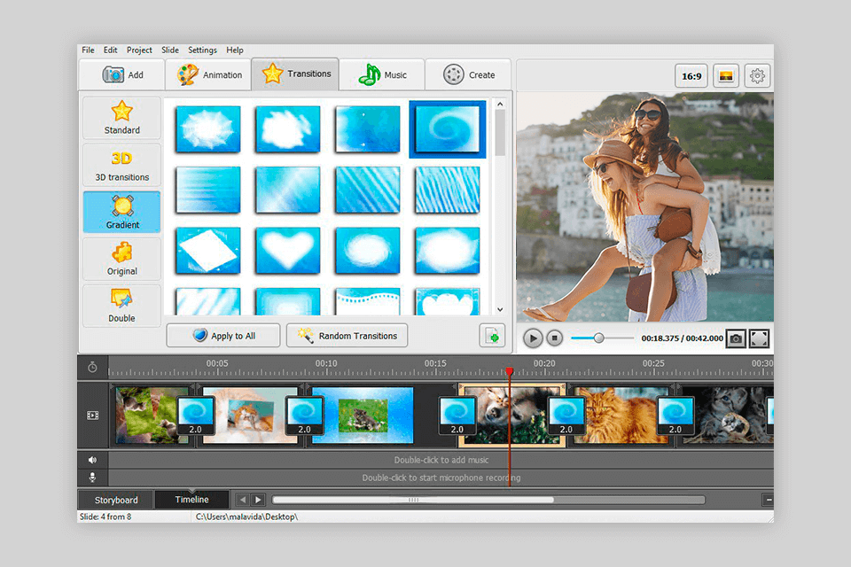The image size is (851, 567).
Task: Select the orange cat slide on the timeline
Action: click(x=621, y=416)
